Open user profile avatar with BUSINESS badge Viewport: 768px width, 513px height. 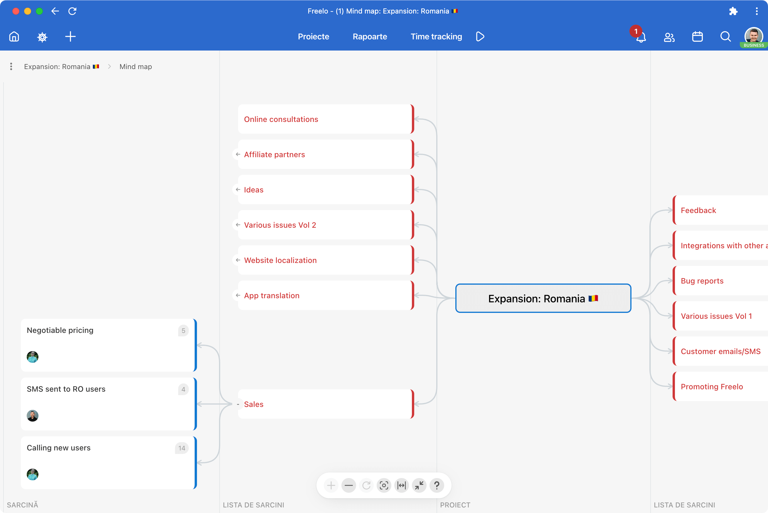coord(754,37)
